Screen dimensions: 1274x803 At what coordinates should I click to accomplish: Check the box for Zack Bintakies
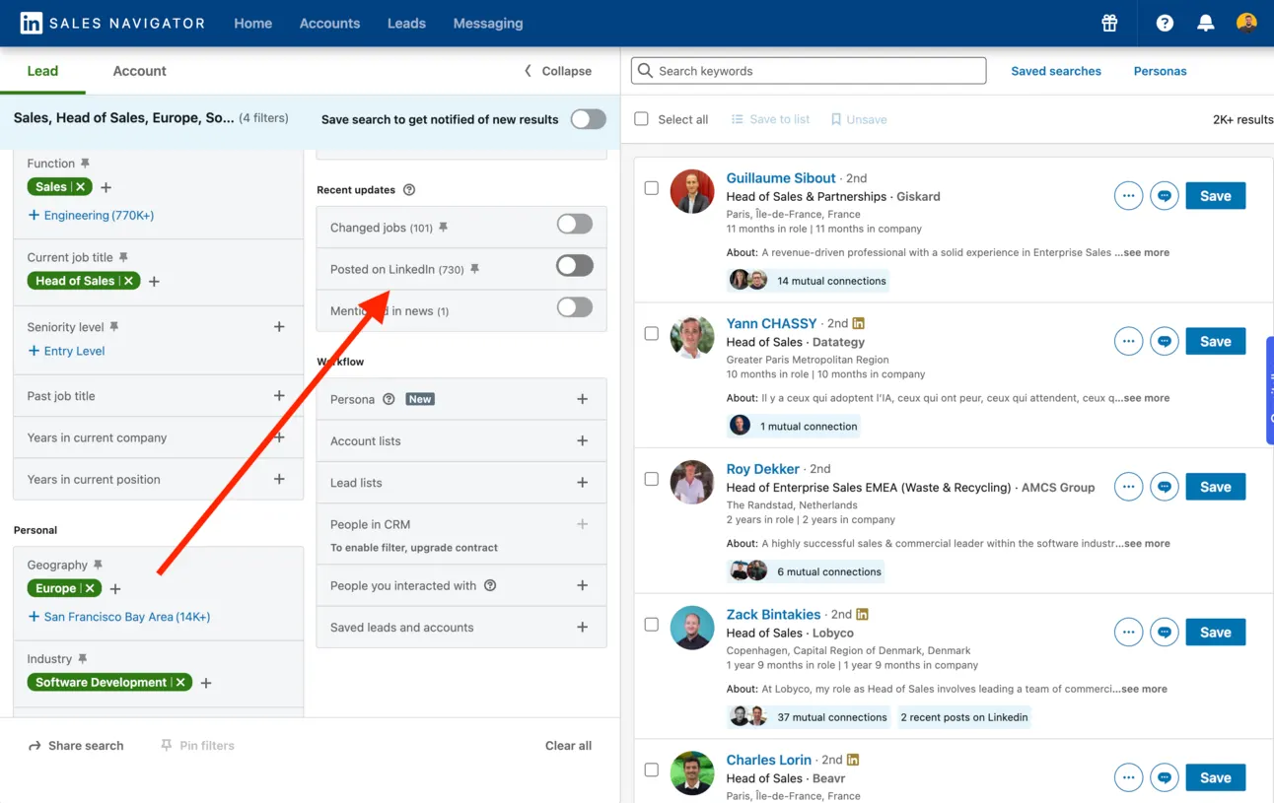pyautogui.click(x=652, y=624)
